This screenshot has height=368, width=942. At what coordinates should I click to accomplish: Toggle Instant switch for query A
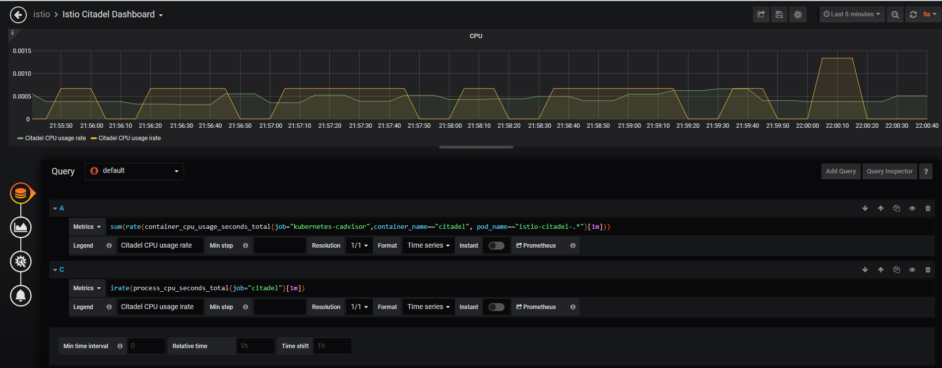coord(496,246)
